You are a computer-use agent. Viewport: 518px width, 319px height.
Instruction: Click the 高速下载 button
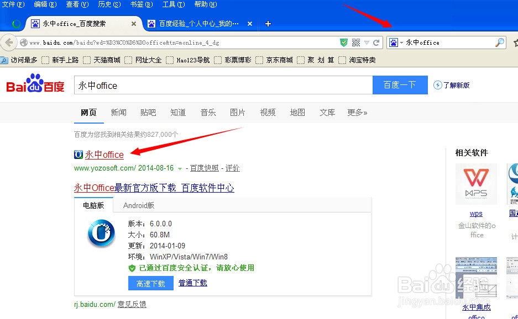[x=150, y=283]
